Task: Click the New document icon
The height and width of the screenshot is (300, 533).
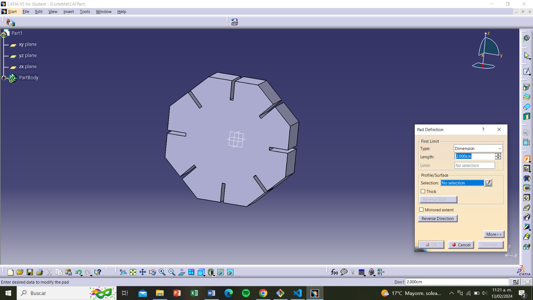Action: [x=10, y=272]
